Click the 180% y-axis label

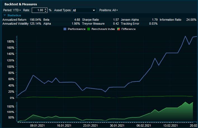click(x=10, y=41)
